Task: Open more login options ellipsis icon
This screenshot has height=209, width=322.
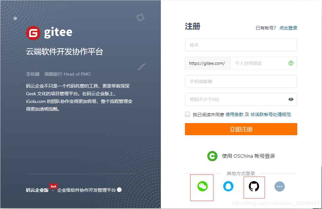Action: pyautogui.click(x=280, y=187)
